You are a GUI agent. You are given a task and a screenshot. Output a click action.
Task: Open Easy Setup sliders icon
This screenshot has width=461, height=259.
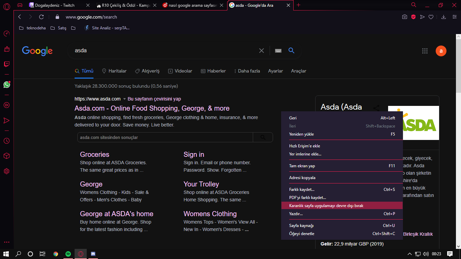pos(455,17)
